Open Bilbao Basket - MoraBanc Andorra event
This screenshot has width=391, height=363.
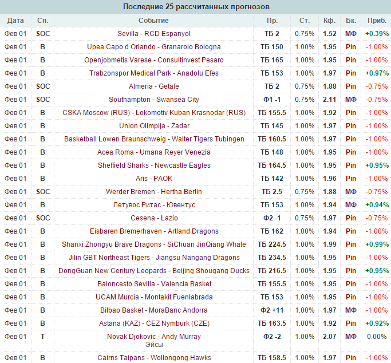coord(154,310)
